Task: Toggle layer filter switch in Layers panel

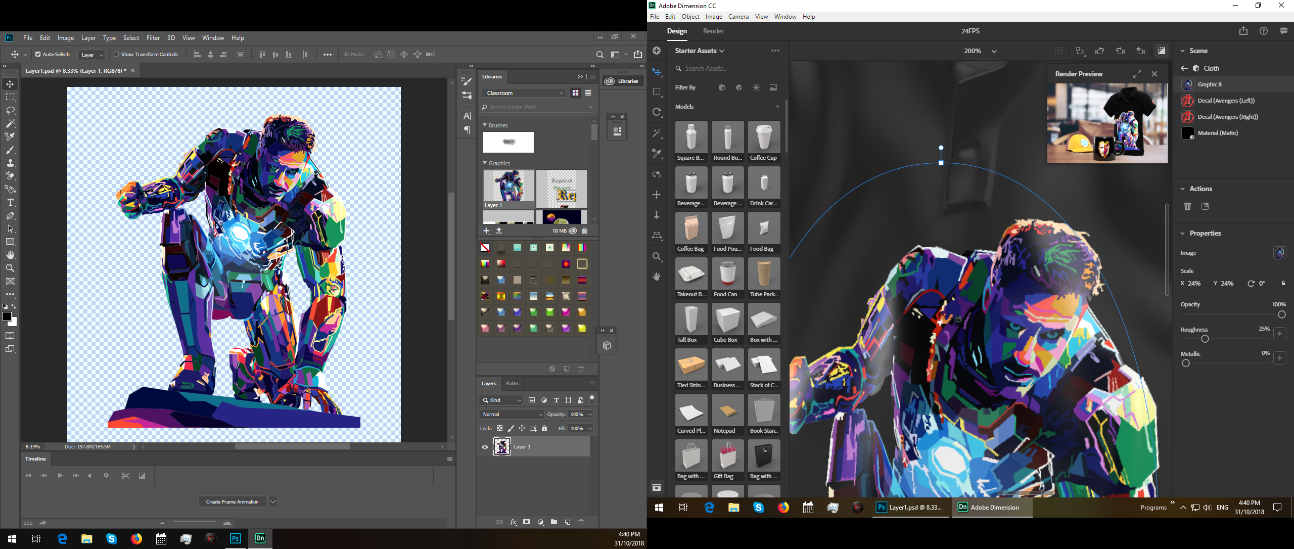Action: (x=592, y=399)
